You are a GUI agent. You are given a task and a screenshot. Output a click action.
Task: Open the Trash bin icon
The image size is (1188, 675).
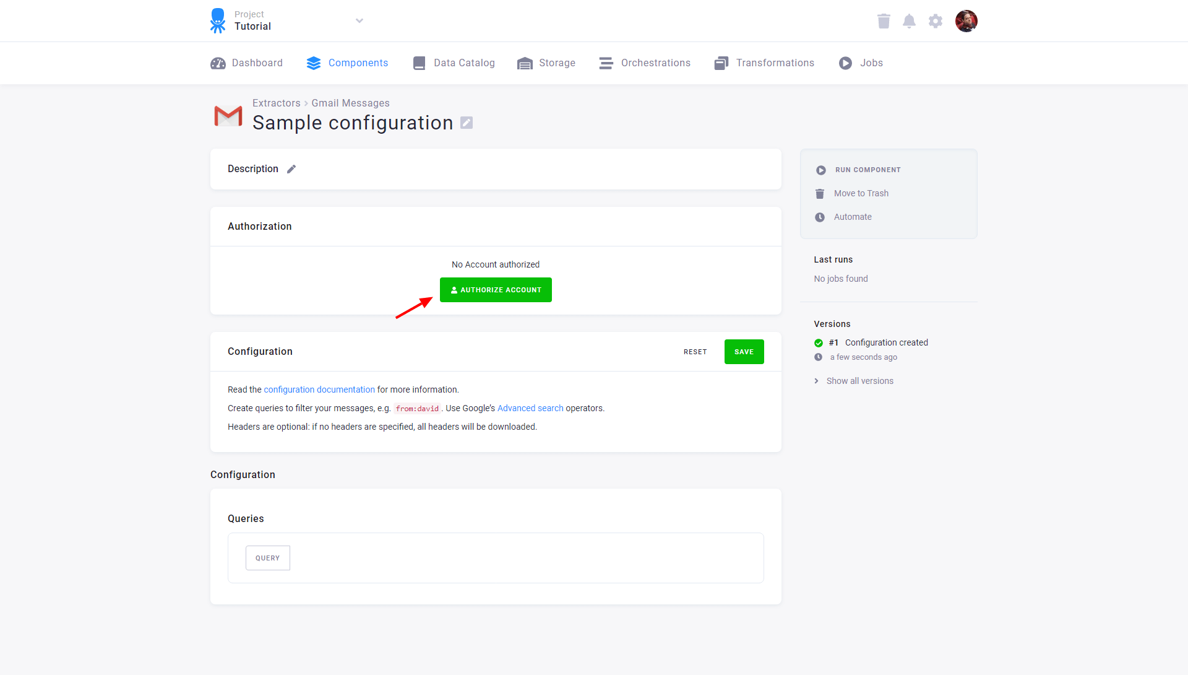[x=884, y=20]
